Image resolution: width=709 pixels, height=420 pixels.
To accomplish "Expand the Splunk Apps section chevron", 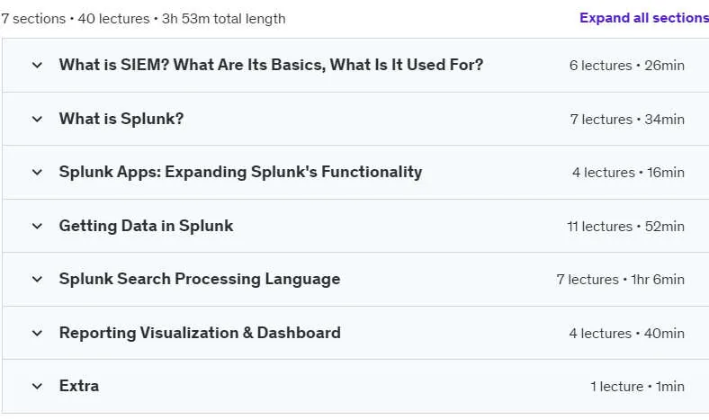I will pyautogui.click(x=37, y=173).
